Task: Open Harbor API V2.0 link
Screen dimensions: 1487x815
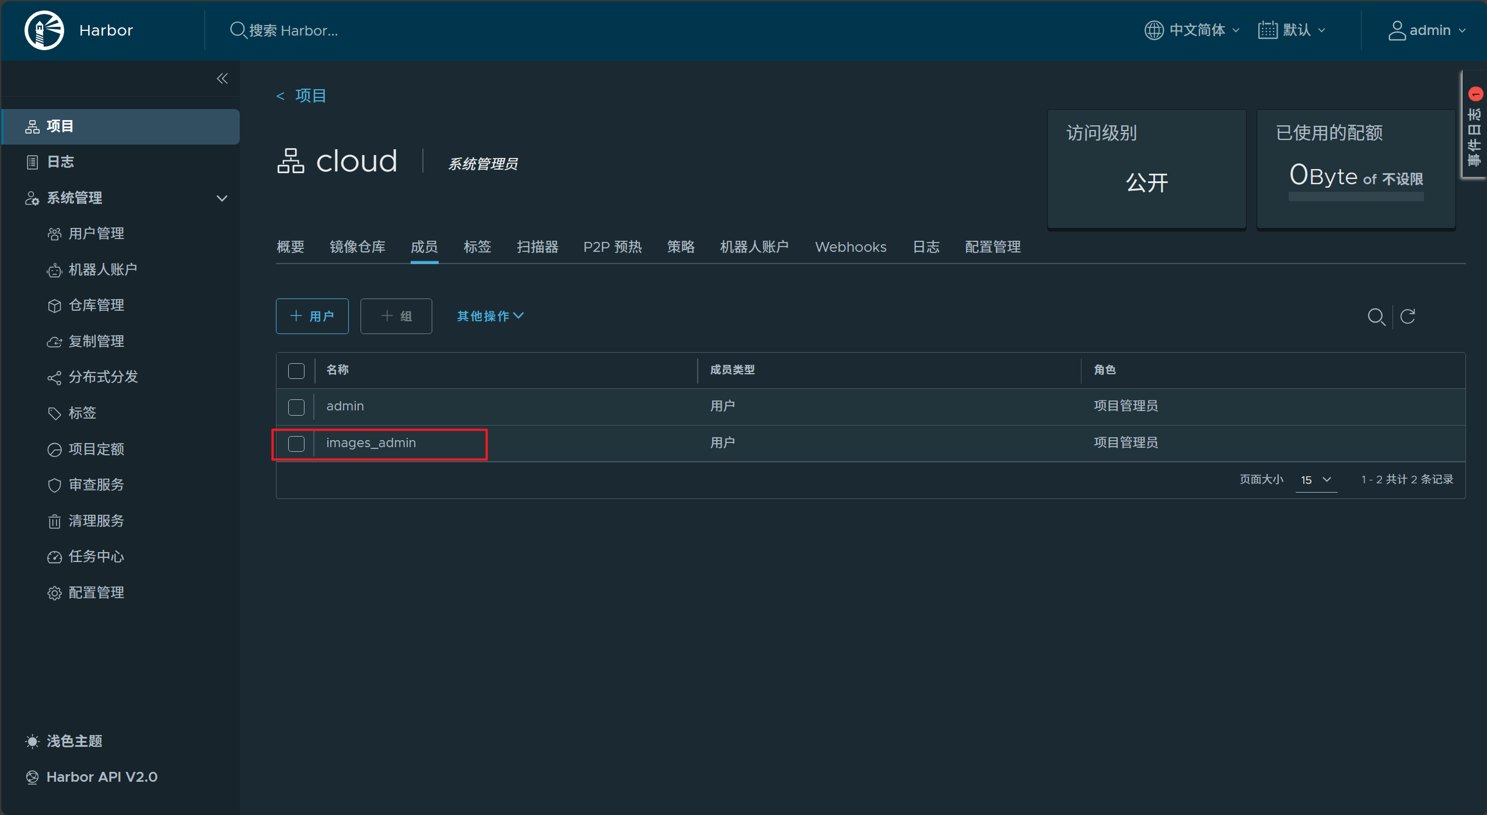Action: pos(102,777)
